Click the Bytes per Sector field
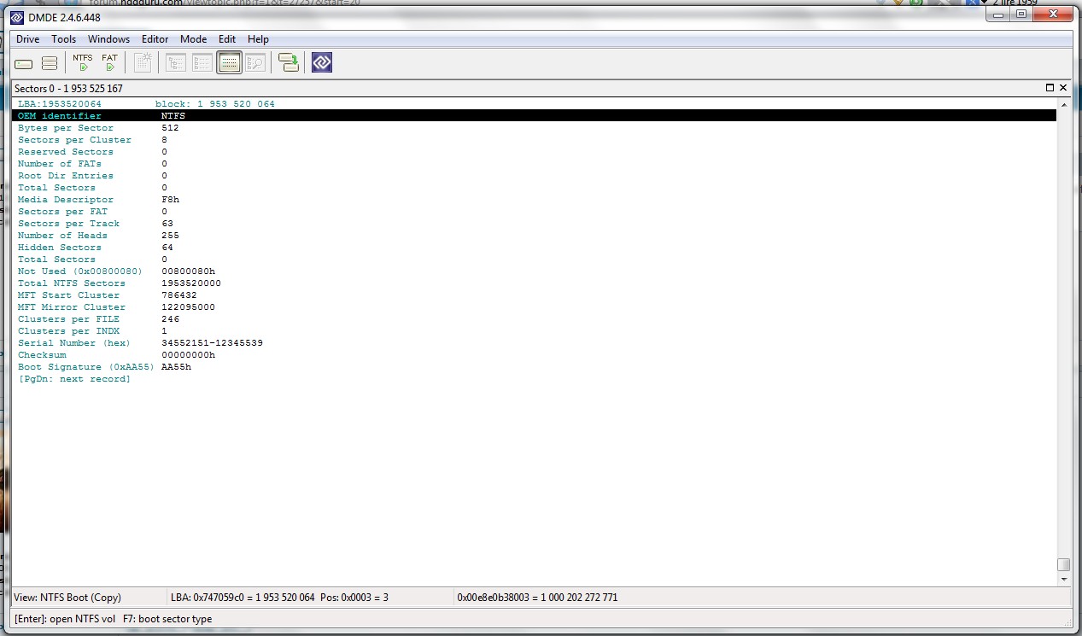Viewport: 1082px width, 636px height. pyautogui.click(x=535, y=128)
